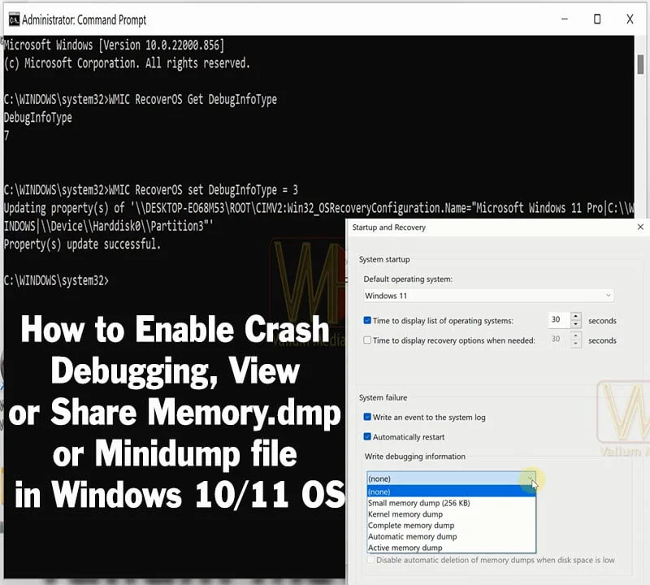Pick 'Complete memory dump' from list
Viewport: 650px width, 585px height.
pos(451,526)
